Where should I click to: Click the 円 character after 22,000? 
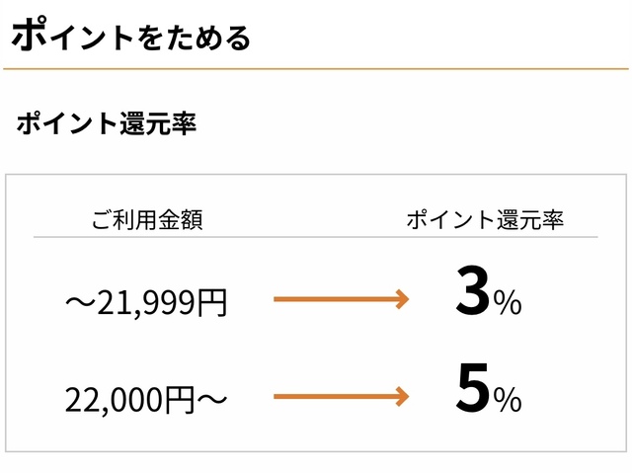point(181,399)
